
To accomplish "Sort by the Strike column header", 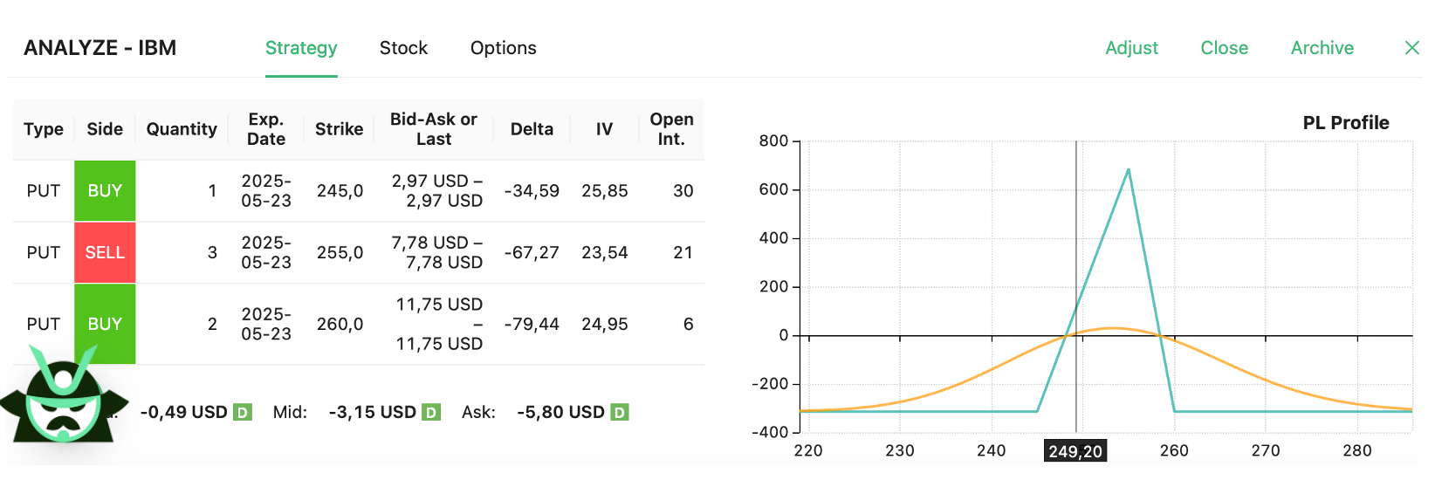I will point(339,129).
